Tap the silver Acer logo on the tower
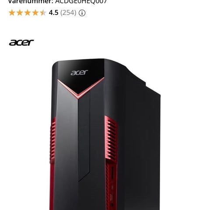Viewport: 210px width, 210px height. coord(79,73)
